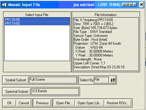Toggle Select By File/Band arrows button
Viewport: 146px width, 110px height.
click(x=113, y=80)
